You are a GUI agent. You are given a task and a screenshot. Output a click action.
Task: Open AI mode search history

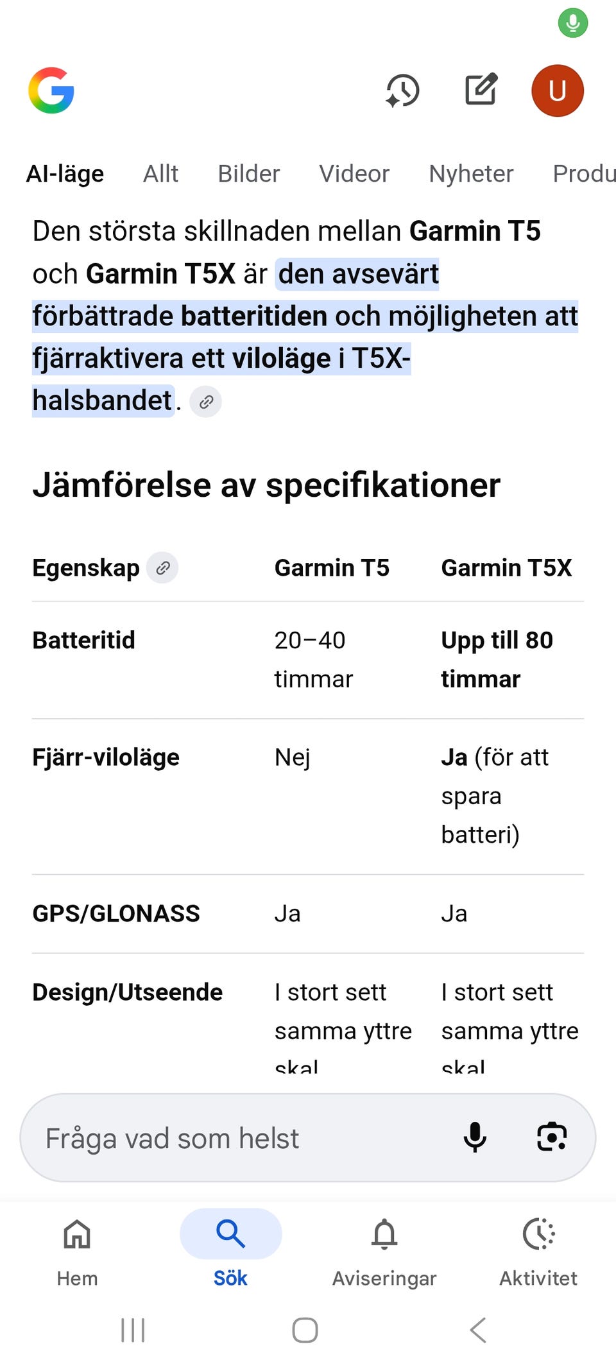point(403,90)
